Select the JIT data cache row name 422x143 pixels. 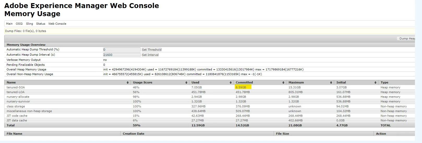17,120
